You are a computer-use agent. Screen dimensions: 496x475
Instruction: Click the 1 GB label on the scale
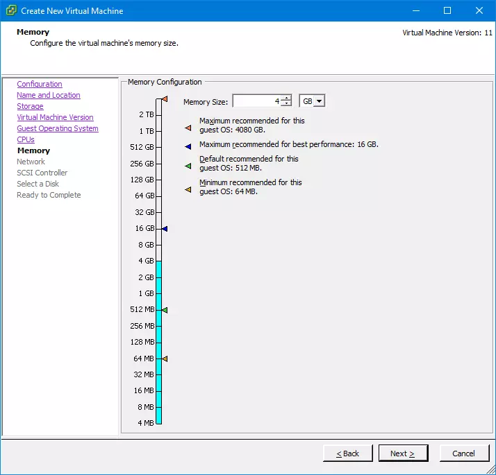(x=146, y=293)
